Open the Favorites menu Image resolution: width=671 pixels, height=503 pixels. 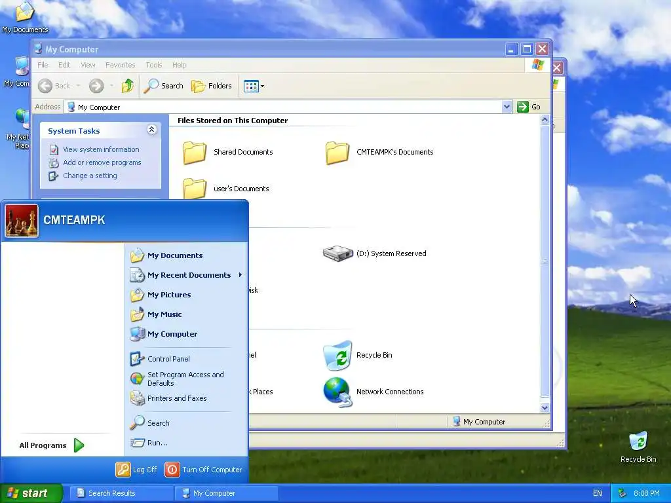[x=121, y=65]
